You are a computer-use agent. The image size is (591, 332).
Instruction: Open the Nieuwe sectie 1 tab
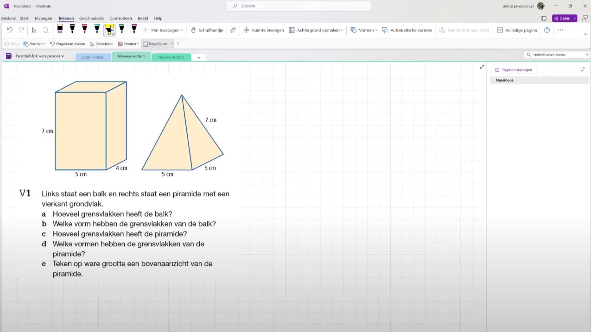click(131, 56)
